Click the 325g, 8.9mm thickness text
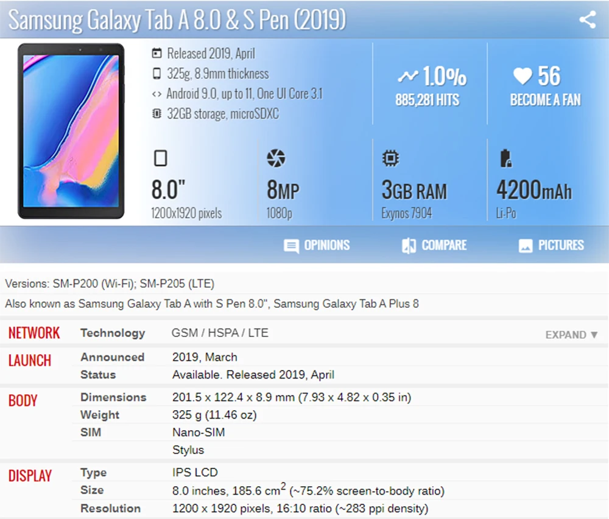 pos(218,74)
